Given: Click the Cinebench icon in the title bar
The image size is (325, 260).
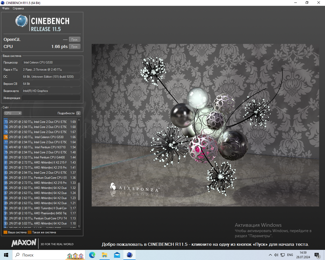Looking at the screenshot, I should click(3, 3).
